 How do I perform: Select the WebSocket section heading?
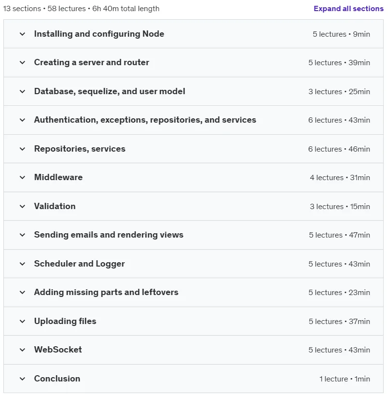point(58,350)
